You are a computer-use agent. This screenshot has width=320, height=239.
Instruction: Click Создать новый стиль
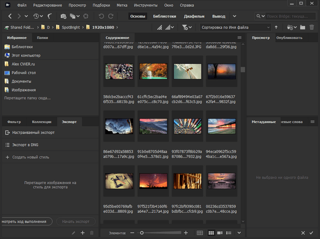[30, 157]
